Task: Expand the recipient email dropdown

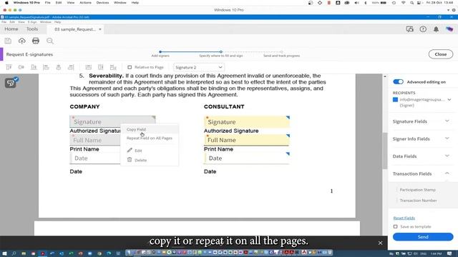Action: pyautogui.click(x=449, y=100)
